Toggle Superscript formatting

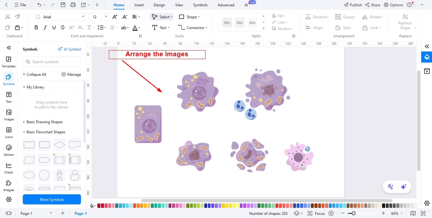(x=72, y=27)
